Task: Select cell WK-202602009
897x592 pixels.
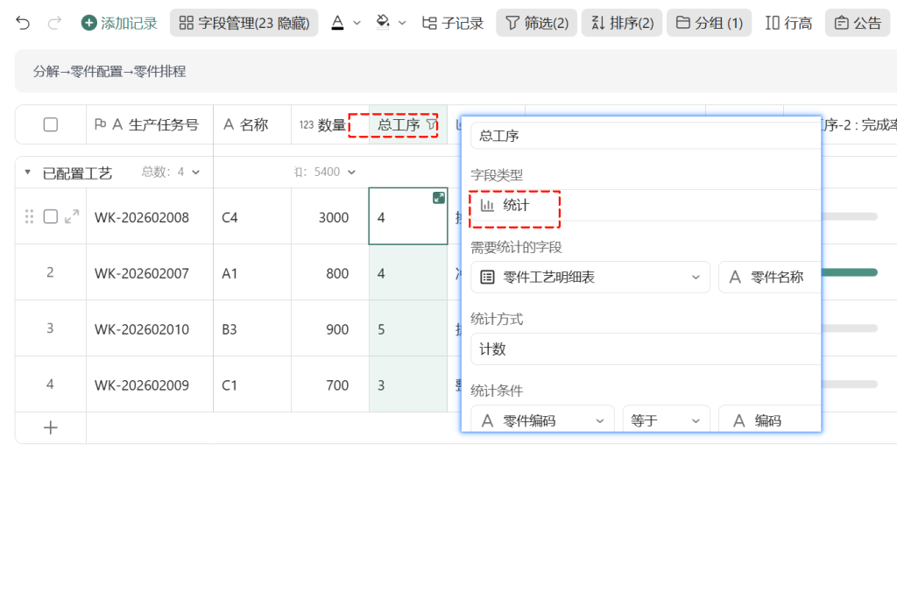Action: (x=150, y=385)
